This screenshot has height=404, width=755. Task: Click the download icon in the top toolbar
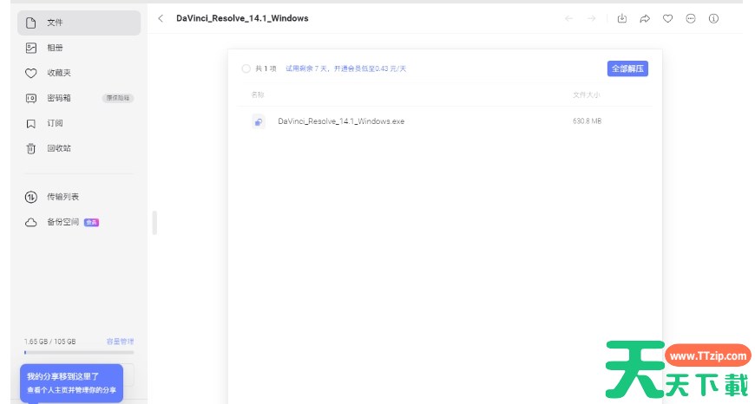622,18
